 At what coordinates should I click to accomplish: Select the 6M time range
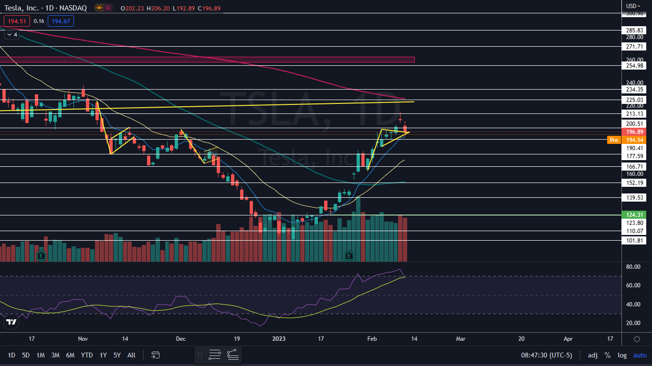[x=70, y=355]
